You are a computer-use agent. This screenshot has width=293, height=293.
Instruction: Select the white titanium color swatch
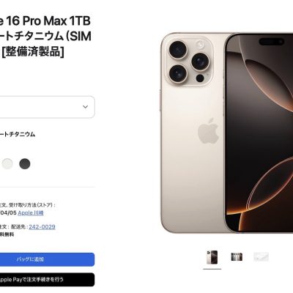pyautogui.click(x=7, y=164)
